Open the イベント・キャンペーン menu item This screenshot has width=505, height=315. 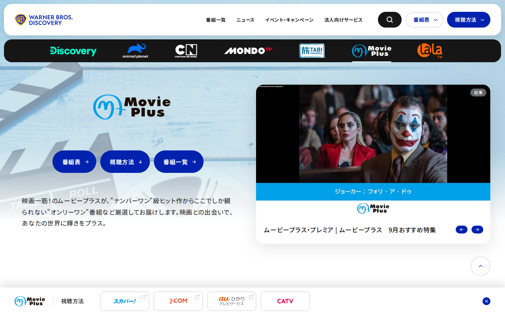click(x=289, y=20)
